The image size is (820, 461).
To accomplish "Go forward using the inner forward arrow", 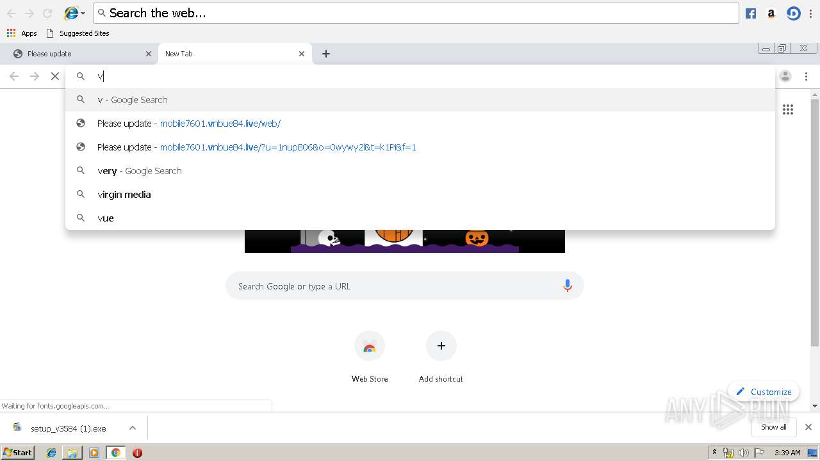I will coord(35,76).
